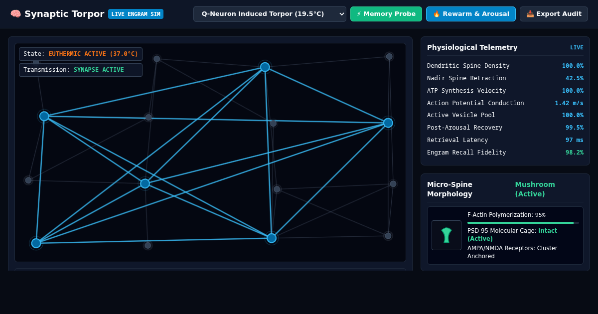Click the State: EUTHERMIC ACTIVE label
598x314 pixels.
point(81,54)
